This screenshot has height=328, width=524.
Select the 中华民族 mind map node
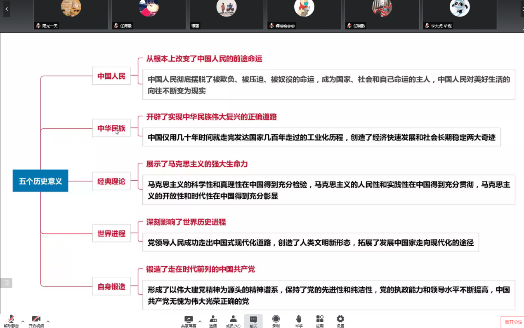click(111, 128)
